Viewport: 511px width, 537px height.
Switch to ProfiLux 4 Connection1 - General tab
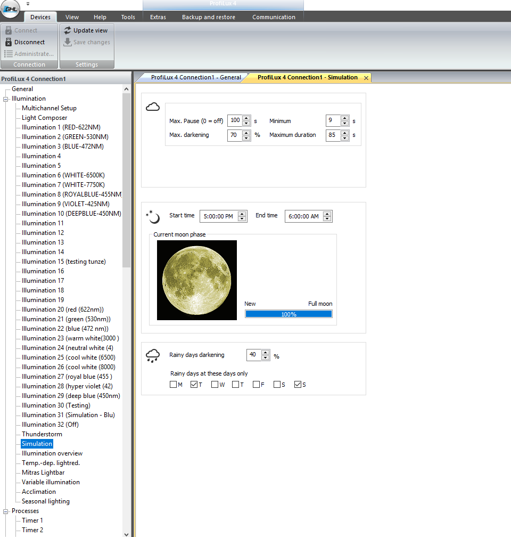196,77
